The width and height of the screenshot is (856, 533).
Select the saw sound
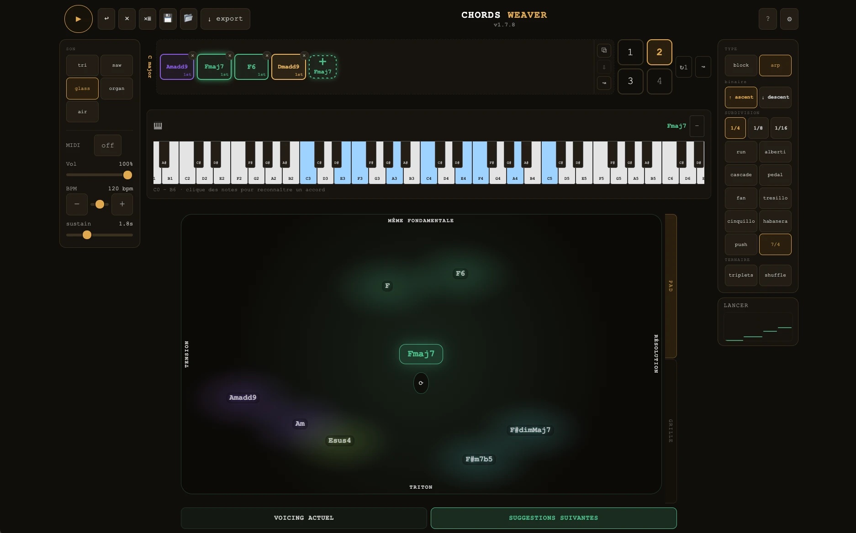pos(116,65)
